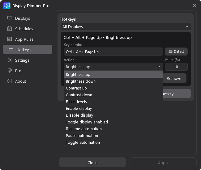This screenshot has height=170, width=201.
Task: Choose Disable display action
Action: coord(113,115)
